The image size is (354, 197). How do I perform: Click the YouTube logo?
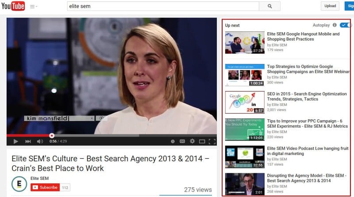12,6
